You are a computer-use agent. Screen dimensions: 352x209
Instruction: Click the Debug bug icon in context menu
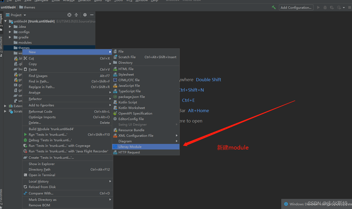25,140
